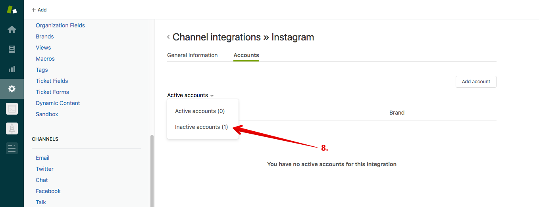Click the 'no active accounts' message text
Image resolution: width=539 pixels, height=207 pixels.
[332, 164]
